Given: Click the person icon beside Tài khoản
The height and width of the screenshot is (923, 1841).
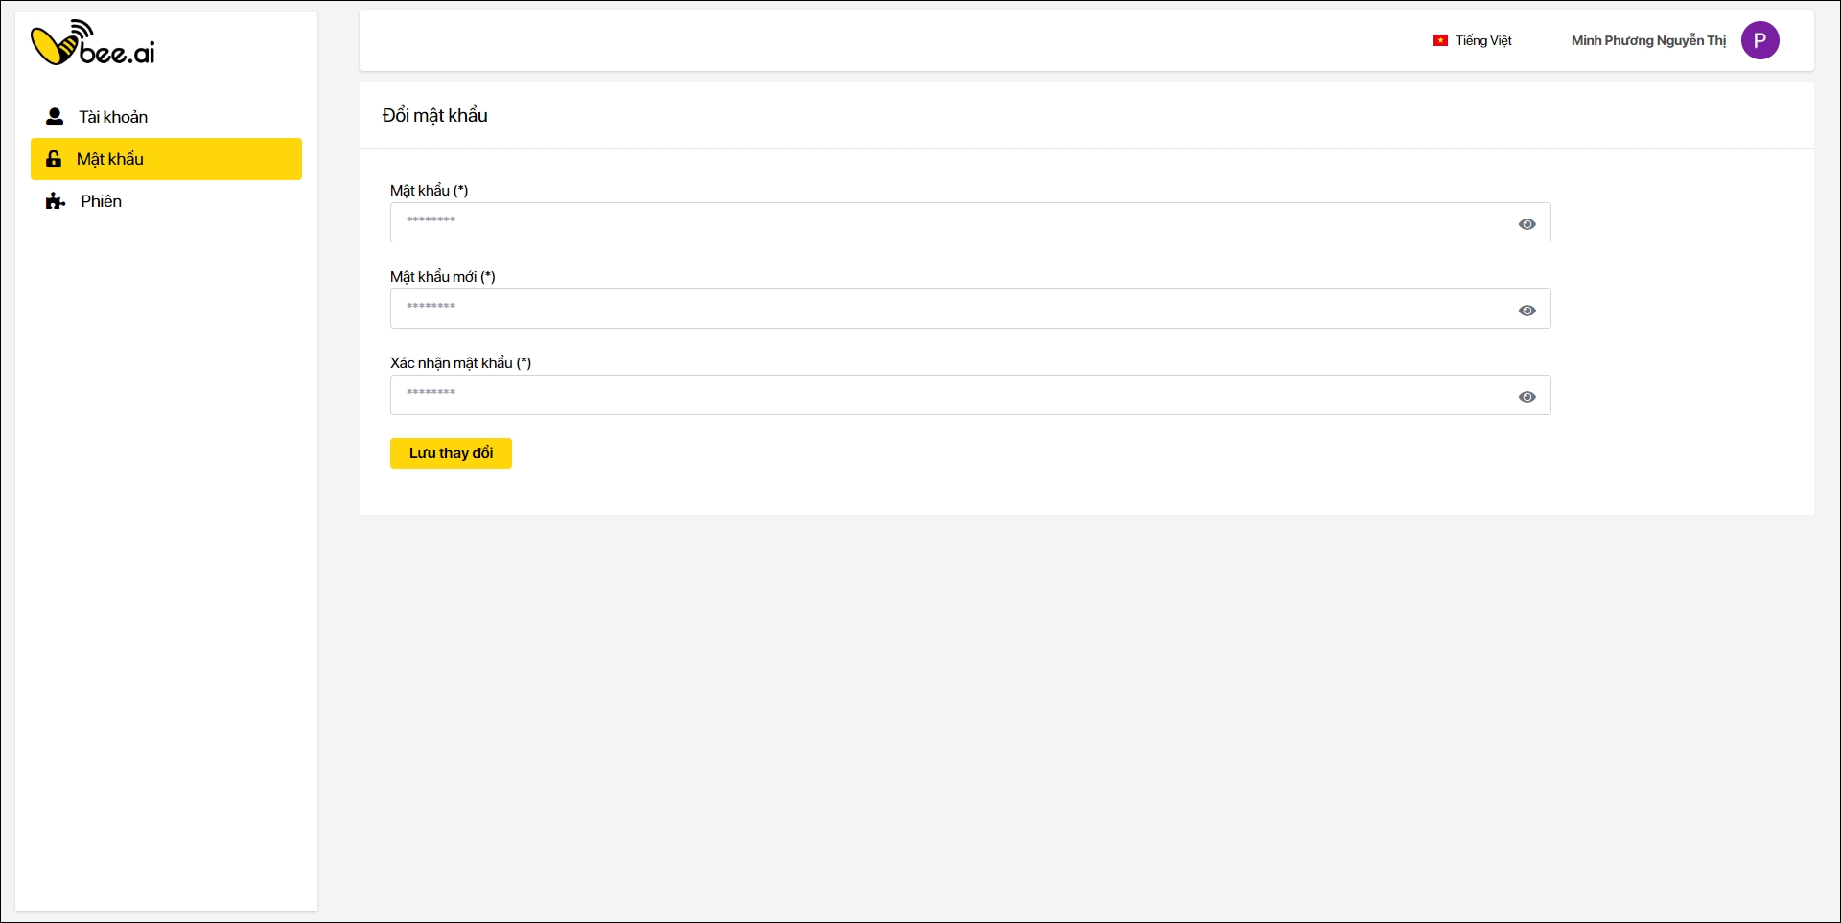Looking at the screenshot, I should [x=55, y=117].
